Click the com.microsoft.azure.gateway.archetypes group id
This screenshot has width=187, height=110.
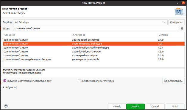coord(27,59)
